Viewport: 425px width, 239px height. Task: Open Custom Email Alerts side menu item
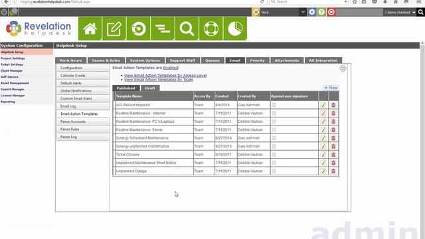(82, 99)
